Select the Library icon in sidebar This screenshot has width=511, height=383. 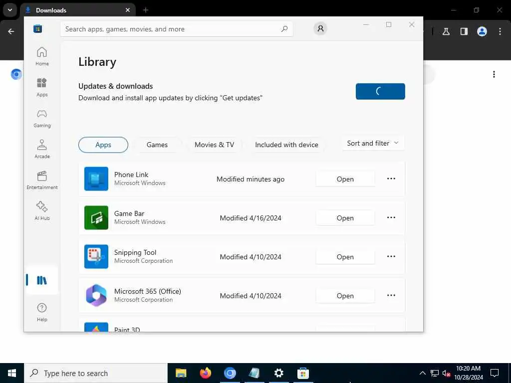(42, 280)
